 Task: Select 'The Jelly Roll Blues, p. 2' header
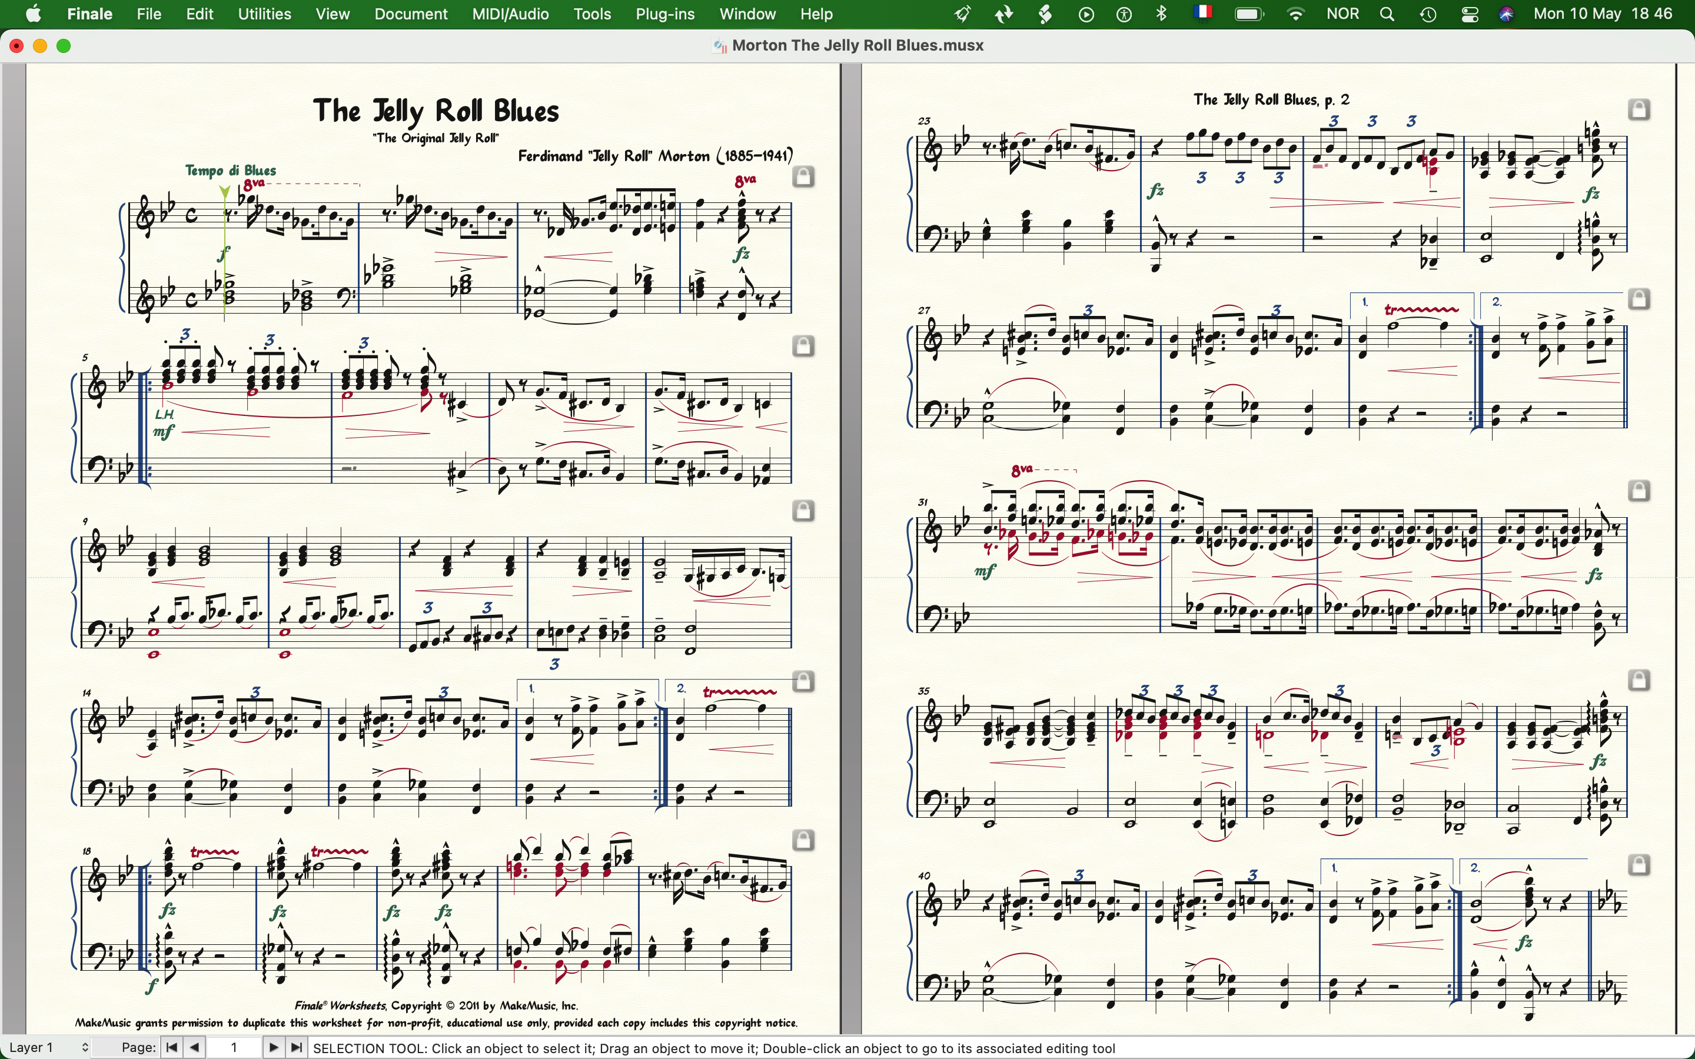click(1271, 100)
